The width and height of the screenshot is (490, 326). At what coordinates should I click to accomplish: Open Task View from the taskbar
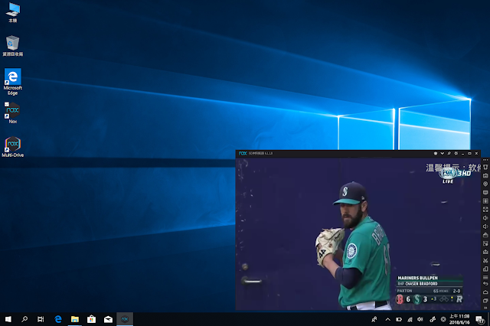tap(41, 319)
